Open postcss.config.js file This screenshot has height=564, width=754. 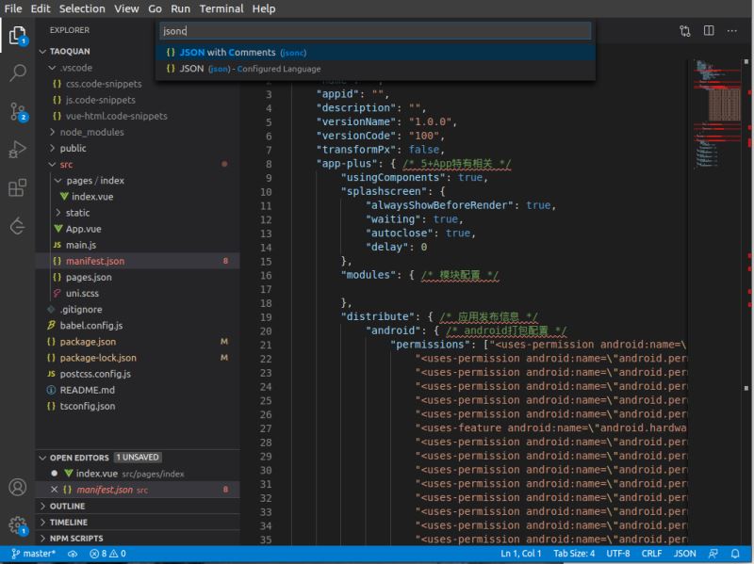[94, 374]
